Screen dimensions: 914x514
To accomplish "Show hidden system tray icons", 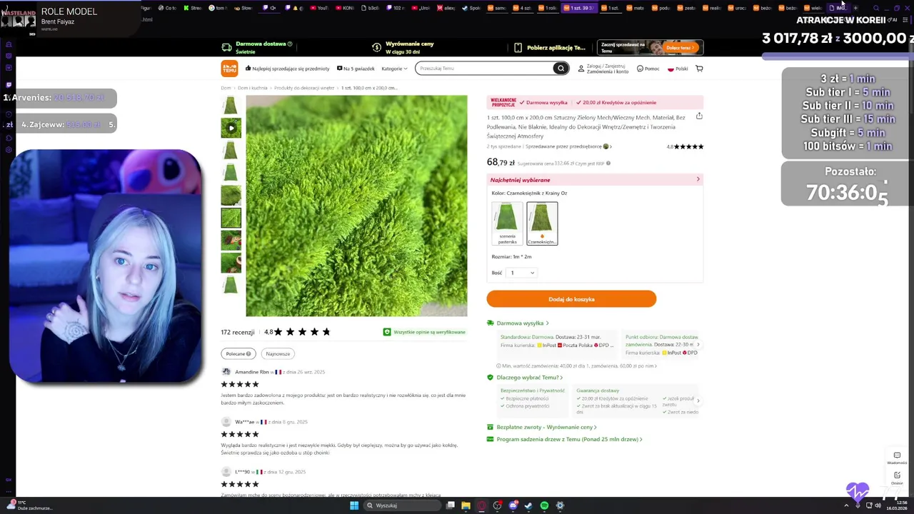I will (x=846, y=505).
